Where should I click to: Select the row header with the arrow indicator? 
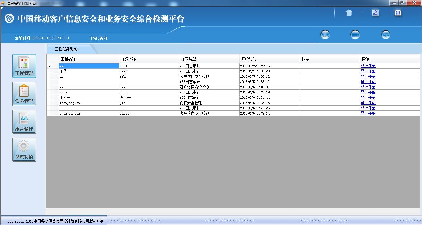pos(53,66)
